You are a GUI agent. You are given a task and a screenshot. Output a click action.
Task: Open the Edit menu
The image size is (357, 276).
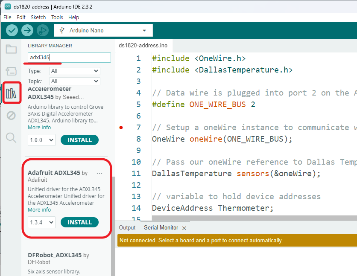[x=21, y=17]
